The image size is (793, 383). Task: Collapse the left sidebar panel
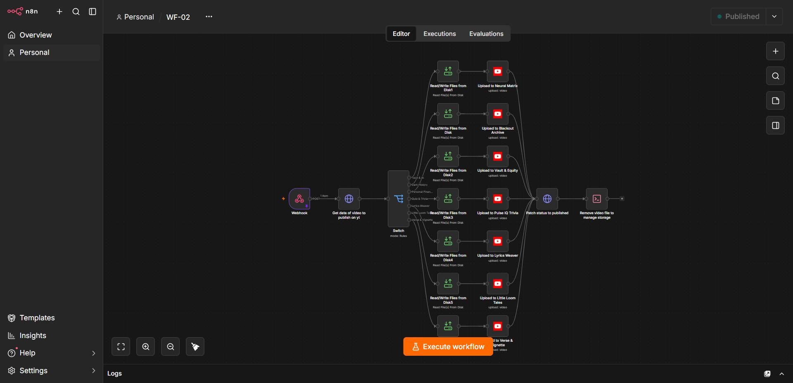[93, 12]
